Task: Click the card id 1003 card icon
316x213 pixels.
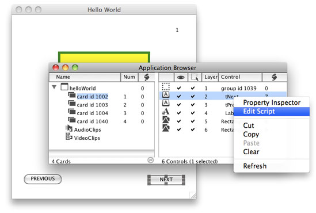Action: click(72, 104)
